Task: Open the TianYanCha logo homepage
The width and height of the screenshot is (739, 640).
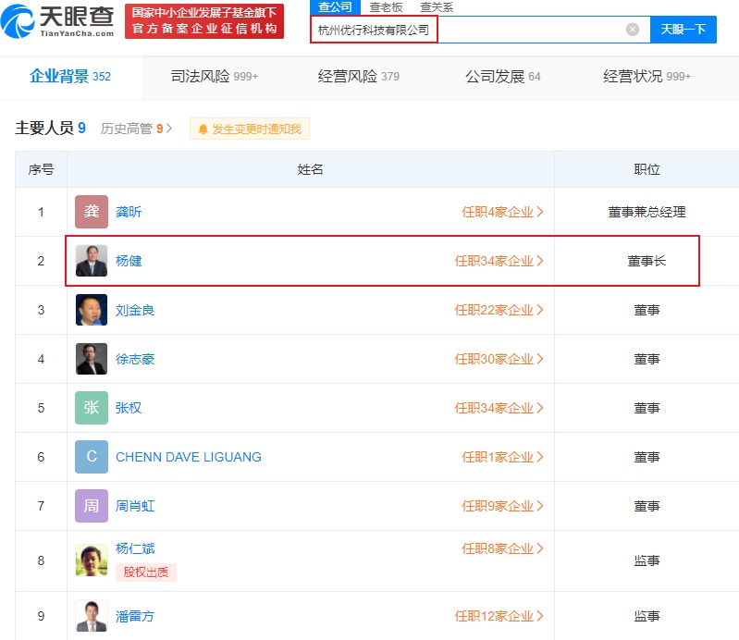Action: 57,21
